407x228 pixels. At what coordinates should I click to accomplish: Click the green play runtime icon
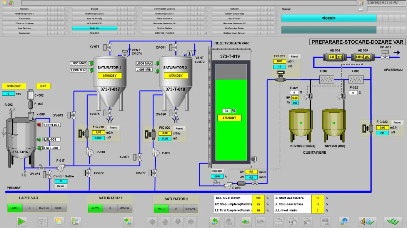[22, 221]
